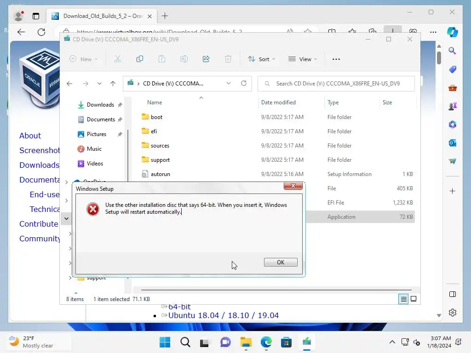
Task: Sort files by Date modified column
Action: (278, 102)
